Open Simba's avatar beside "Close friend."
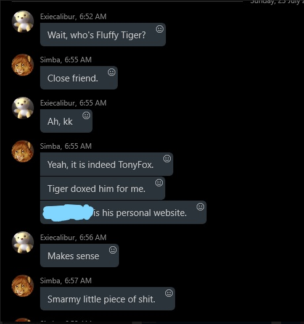The width and height of the screenshot is (304, 324). coord(23,65)
